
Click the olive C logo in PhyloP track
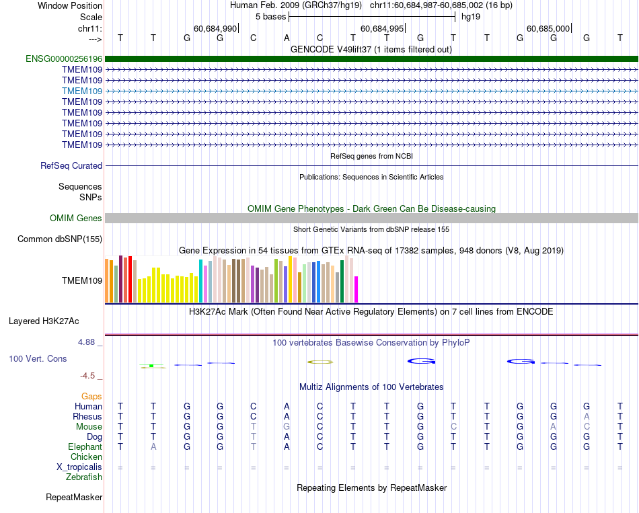320,362
